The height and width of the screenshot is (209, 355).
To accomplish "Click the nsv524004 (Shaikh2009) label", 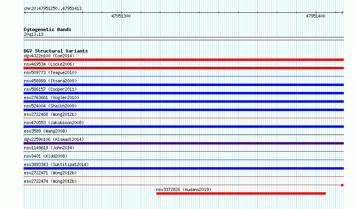I will (x=50, y=106).
